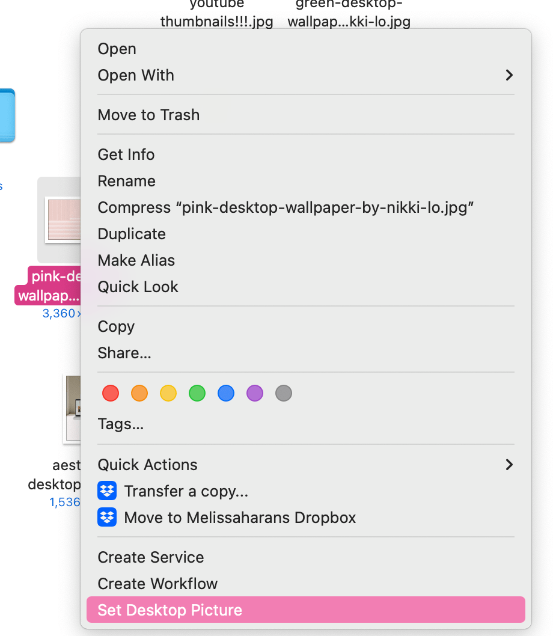Apply the gray tag color
Viewport: 553px width, 636px height.
pyautogui.click(x=283, y=393)
